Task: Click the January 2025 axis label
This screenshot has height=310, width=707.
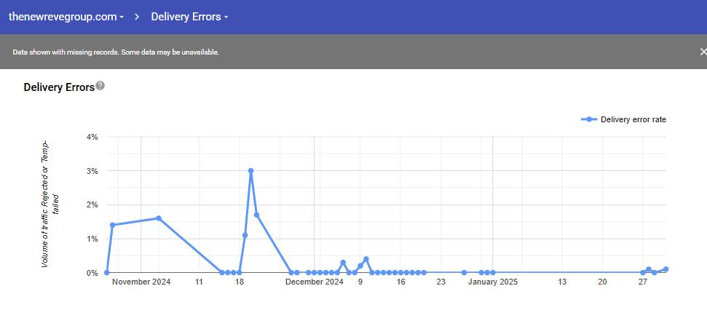Action: click(x=492, y=282)
